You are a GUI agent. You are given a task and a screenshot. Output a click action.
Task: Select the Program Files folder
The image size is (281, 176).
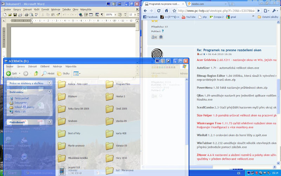tap(118, 84)
